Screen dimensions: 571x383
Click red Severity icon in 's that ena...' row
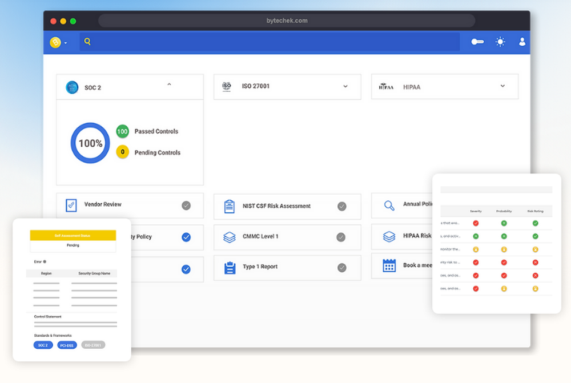click(476, 223)
